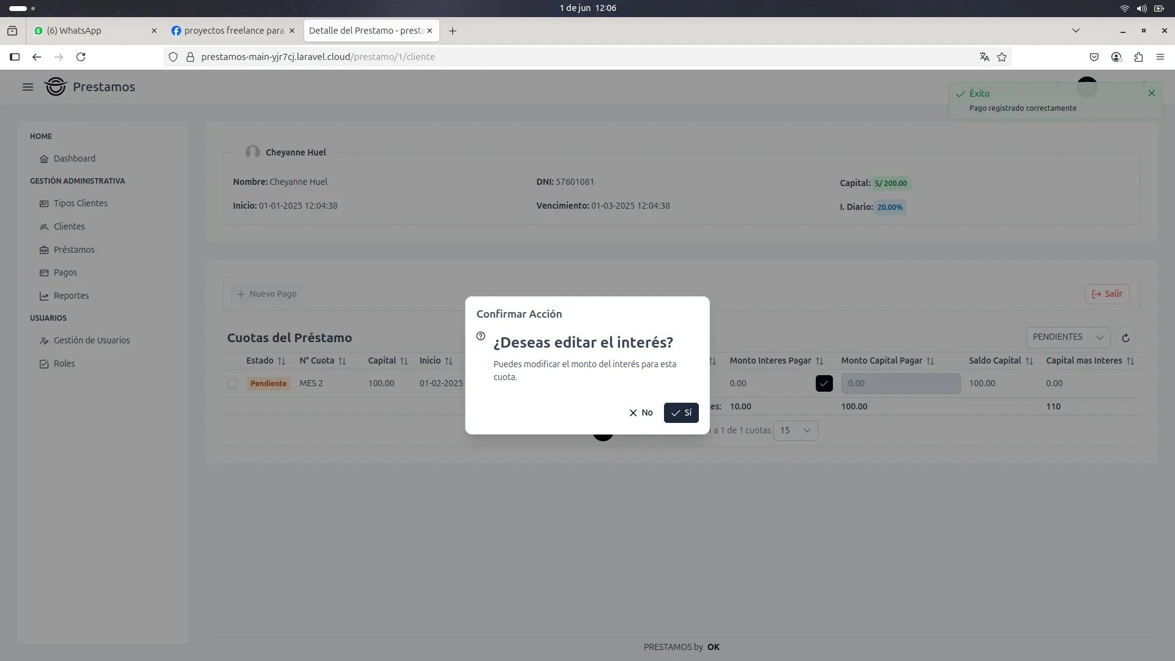
Task: Click the browser reload page icon
Action: [81, 57]
